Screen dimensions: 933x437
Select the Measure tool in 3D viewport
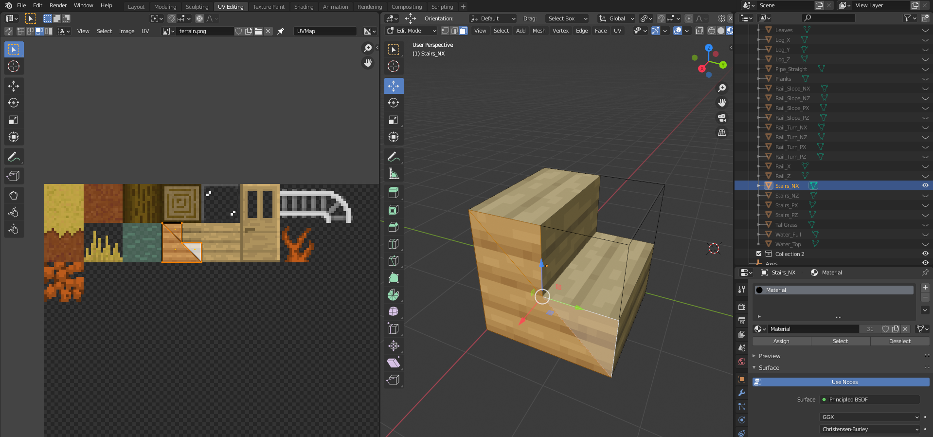pyautogui.click(x=394, y=174)
